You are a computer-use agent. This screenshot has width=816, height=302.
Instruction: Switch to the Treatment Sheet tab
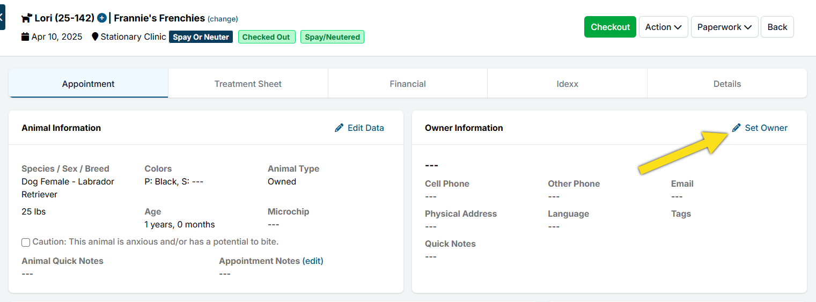coord(248,84)
